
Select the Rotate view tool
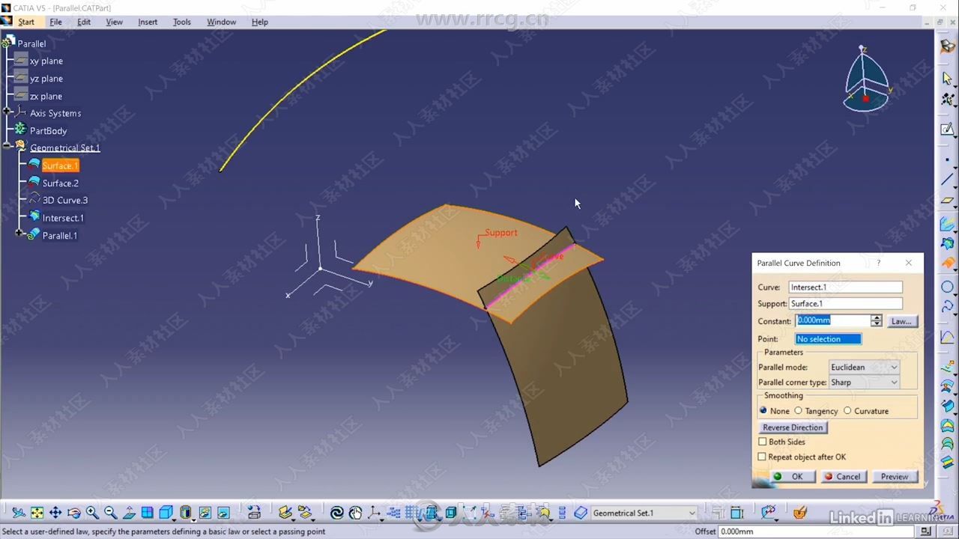[73, 513]
